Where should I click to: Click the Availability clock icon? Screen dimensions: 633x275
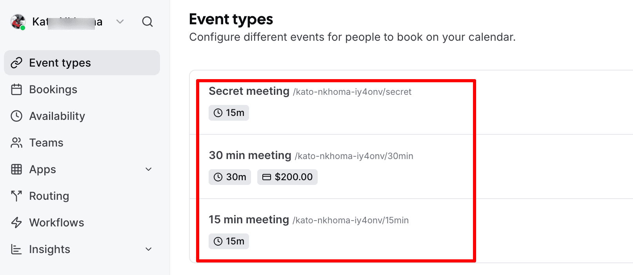pyautogui.click(x=16, y=116)
